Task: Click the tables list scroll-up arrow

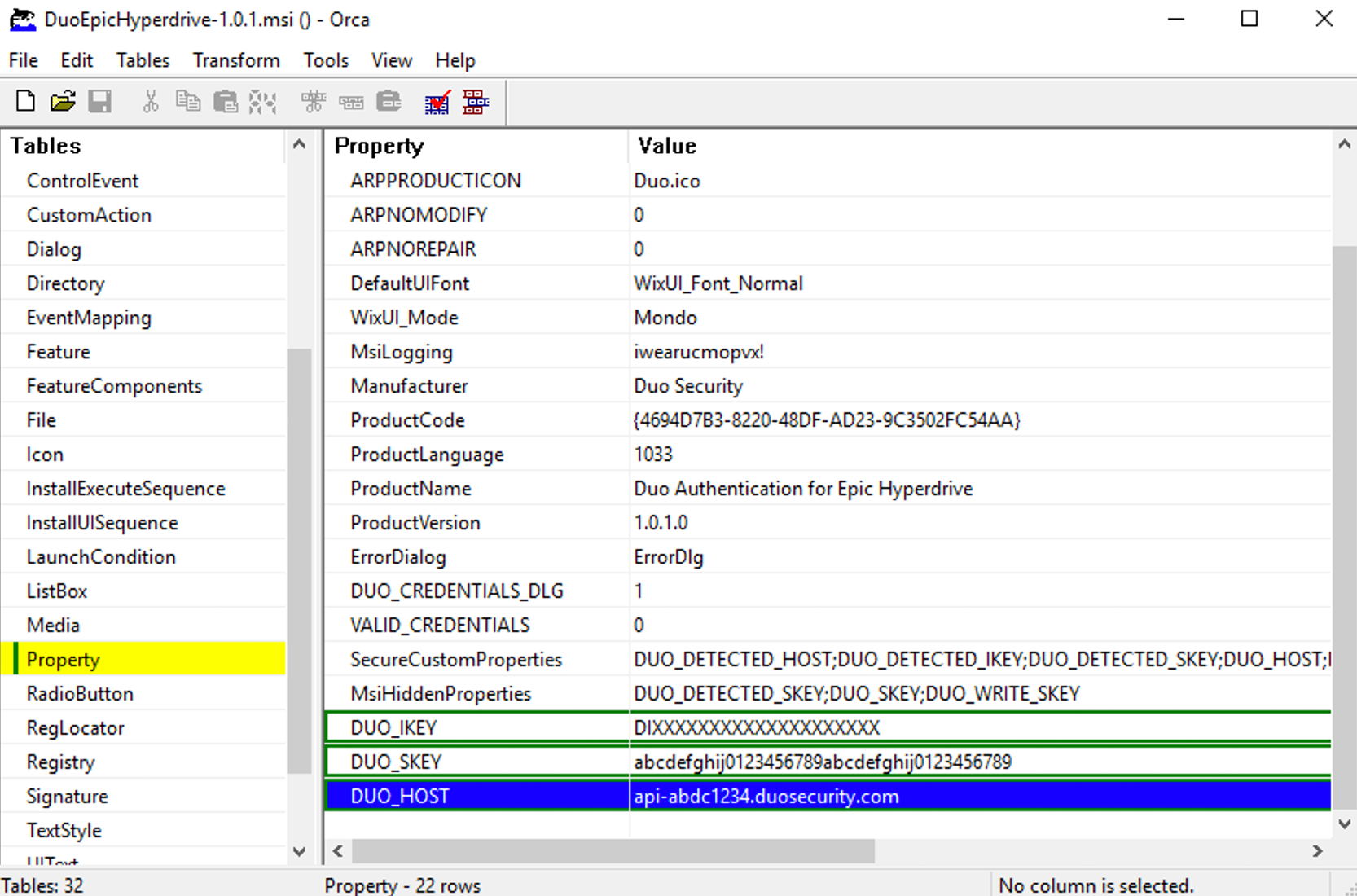Action: click(299, 145)
